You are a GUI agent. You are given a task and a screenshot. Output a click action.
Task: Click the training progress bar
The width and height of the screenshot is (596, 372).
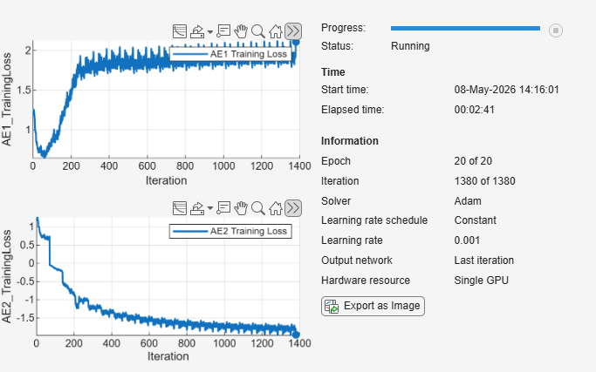click(465, 28)
